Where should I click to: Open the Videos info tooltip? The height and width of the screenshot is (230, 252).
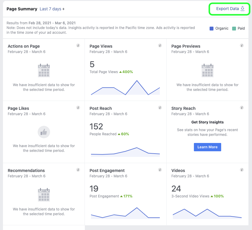click(242, 170)
